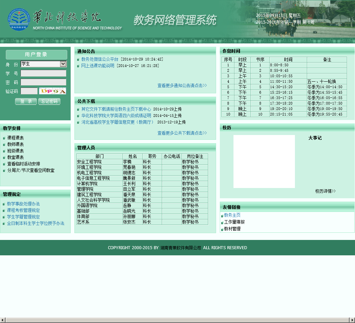Open the 教务处微信公众平台 announcement
The width and height of the screenshot is (355, 323).
(x=100, y=59)
